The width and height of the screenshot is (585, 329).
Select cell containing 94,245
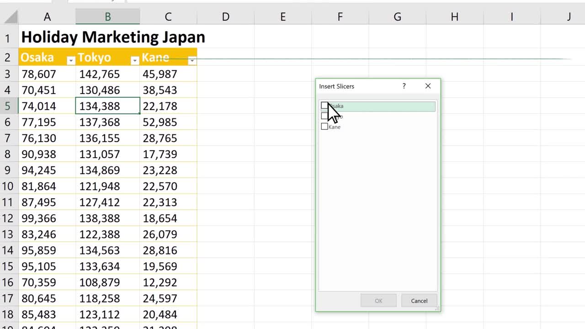click(47, 170)
